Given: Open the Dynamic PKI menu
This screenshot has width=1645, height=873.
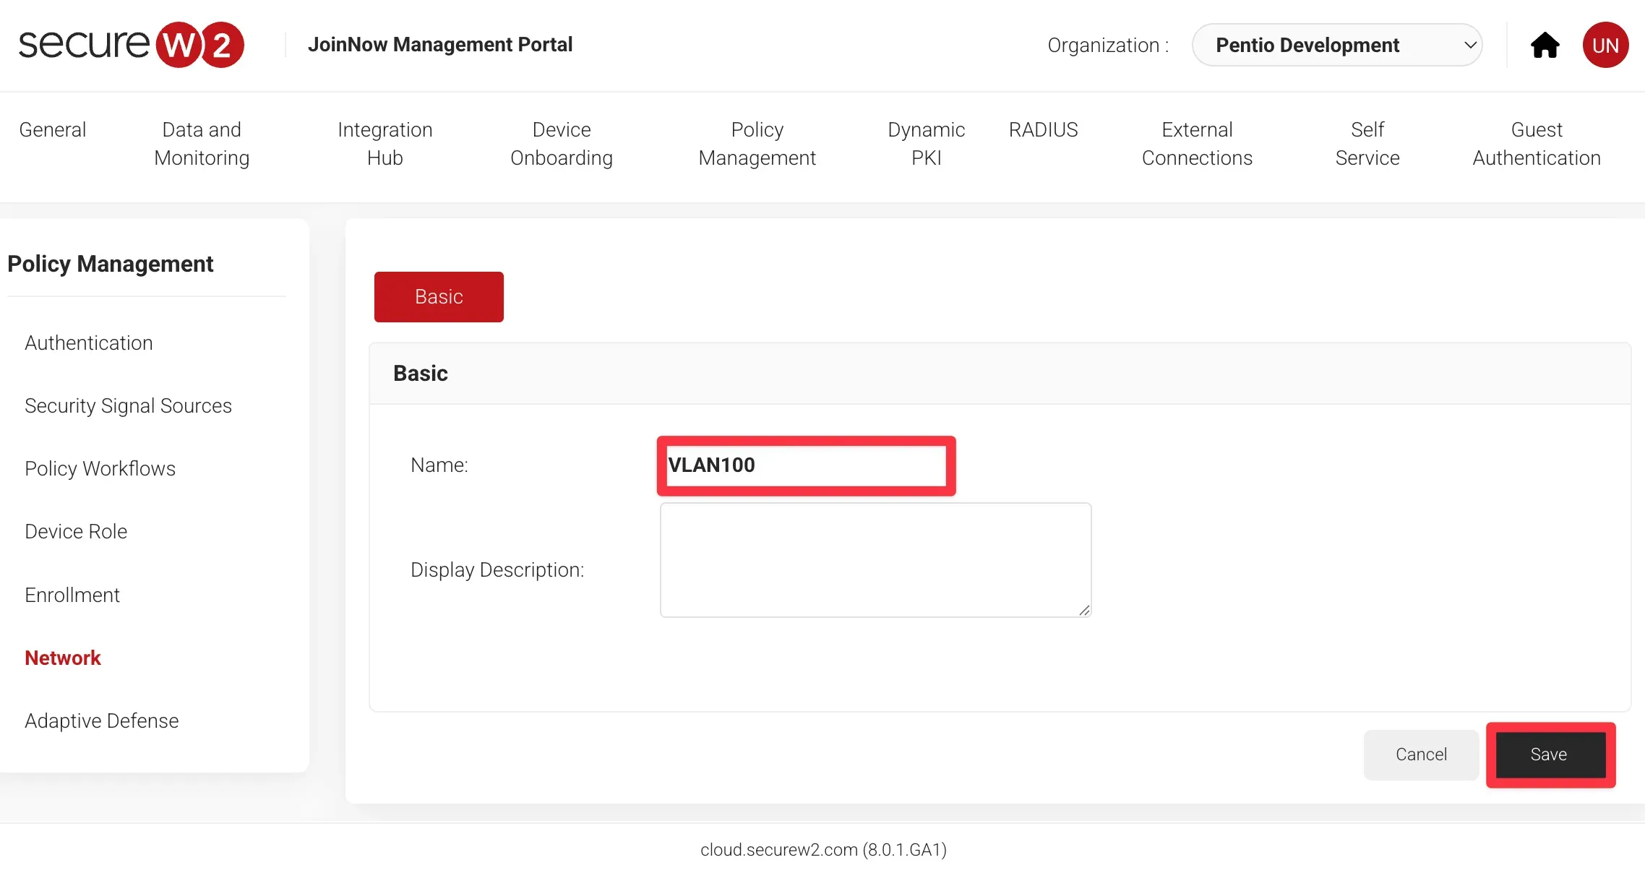Looking at the screenshot, I should 926,143.
